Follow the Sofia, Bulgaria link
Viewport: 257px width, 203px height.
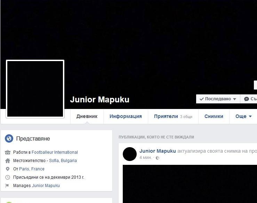tap(63, 161)
